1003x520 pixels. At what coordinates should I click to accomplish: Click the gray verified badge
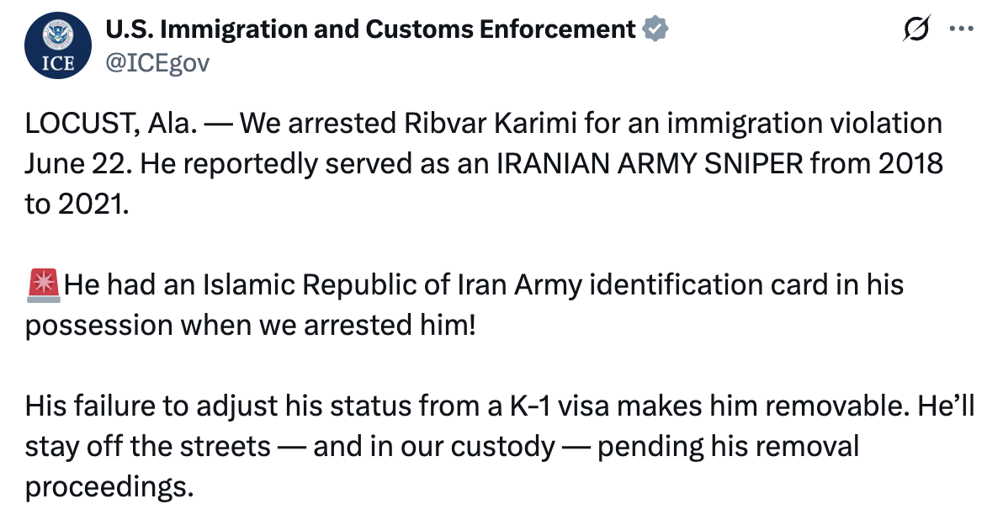(655, 29)
